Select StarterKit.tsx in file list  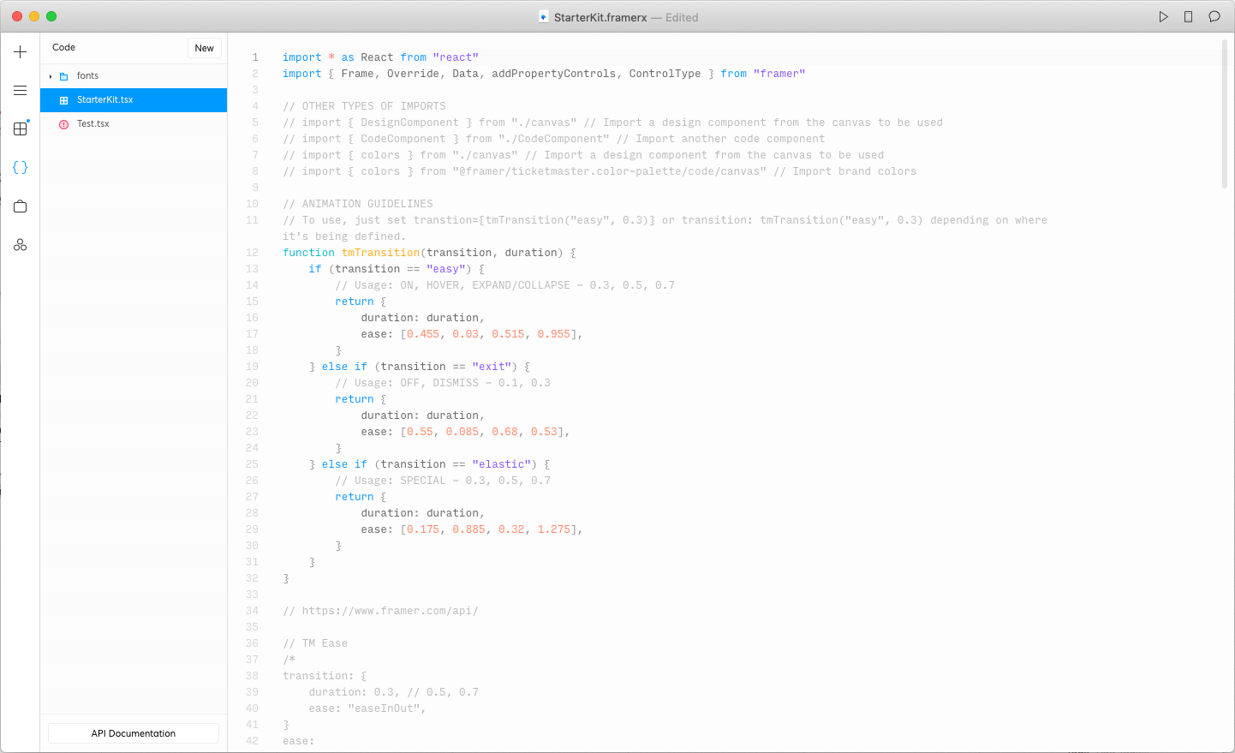click(x=134, y=100)
